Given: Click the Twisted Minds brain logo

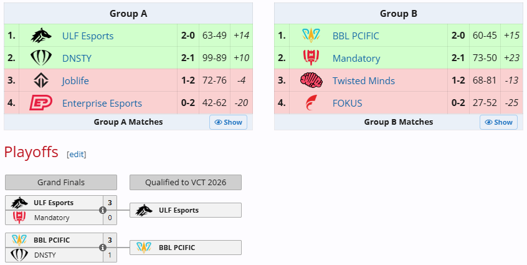Looking at the screenshot, I should click(311, 80).
